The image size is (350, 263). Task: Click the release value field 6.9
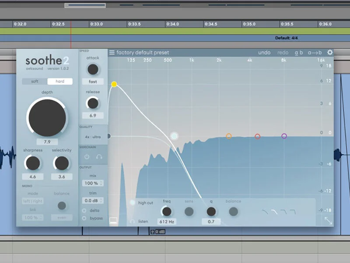click(x=93, y=116)
